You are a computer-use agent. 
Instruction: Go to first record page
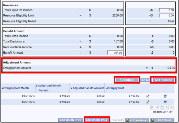point(152,107)
